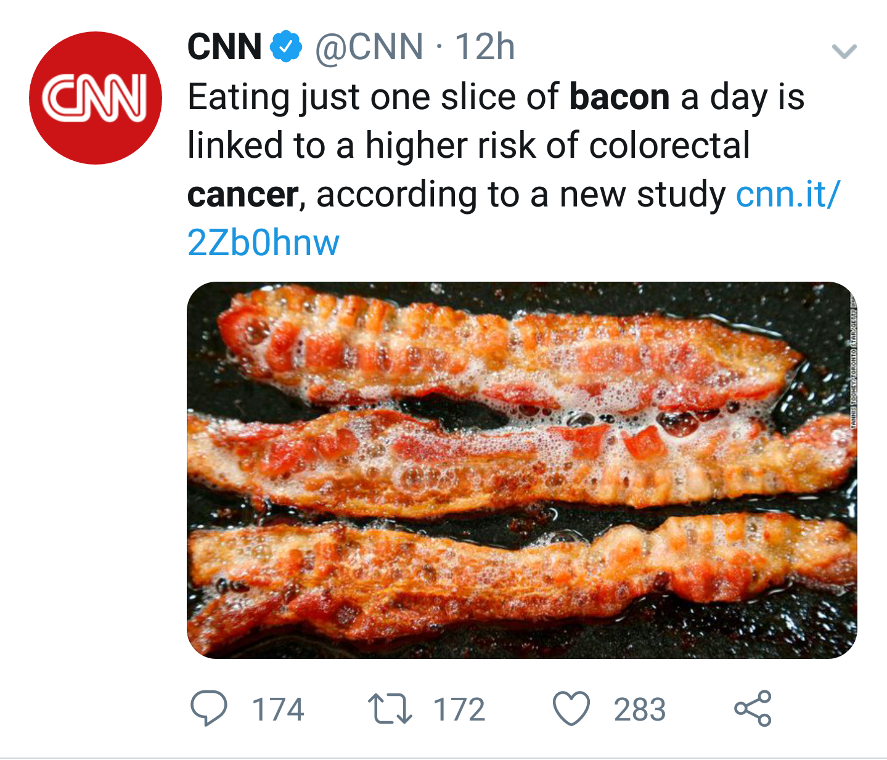Share the tweet via share icon

click(753, 708)
